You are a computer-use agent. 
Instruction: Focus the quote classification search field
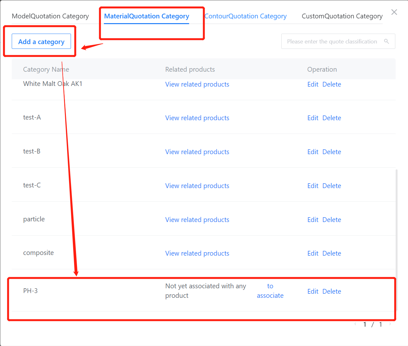click(x=332, y=42)
